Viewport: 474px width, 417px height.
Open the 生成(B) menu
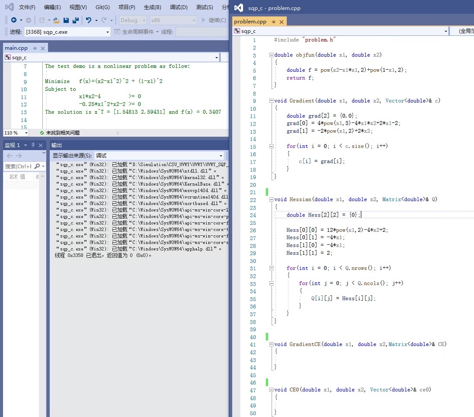pos(152,7)
